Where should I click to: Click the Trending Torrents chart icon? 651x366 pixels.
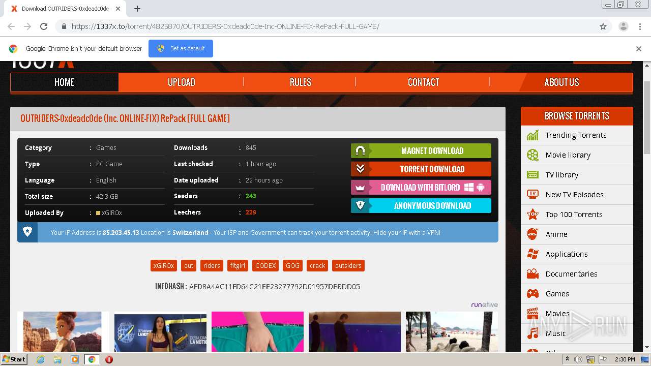[x=532, y=135]
